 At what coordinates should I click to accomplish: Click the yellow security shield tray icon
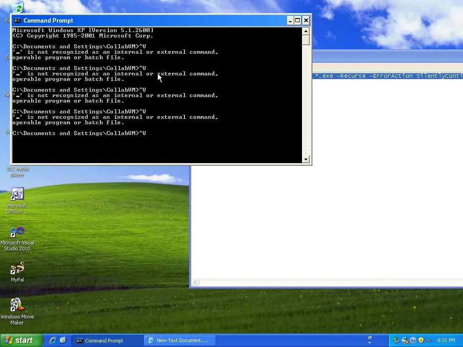421,341
